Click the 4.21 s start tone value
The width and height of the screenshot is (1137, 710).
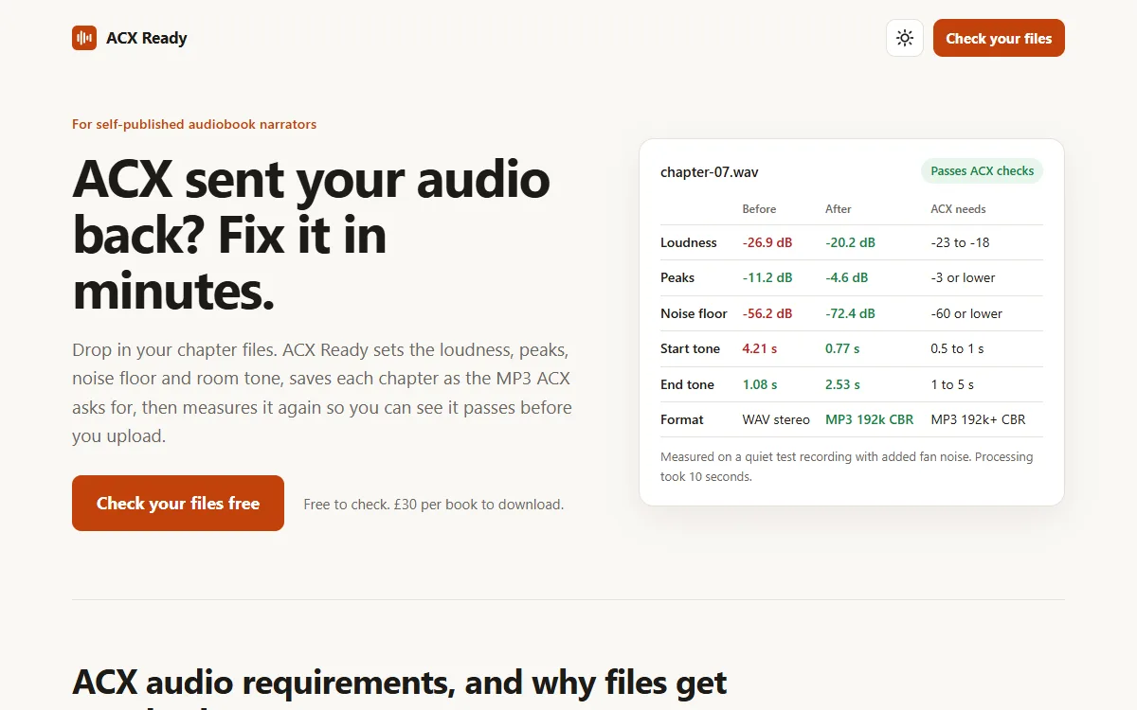tap(759, 348)
